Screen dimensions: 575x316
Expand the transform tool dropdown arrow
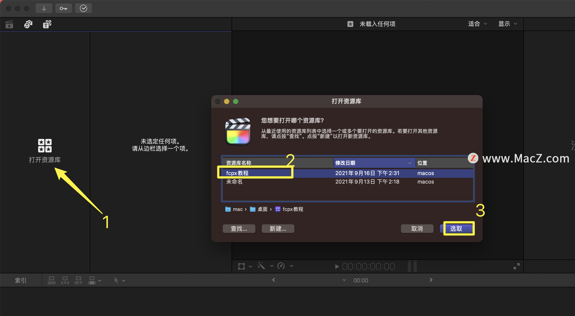(250, 266)
